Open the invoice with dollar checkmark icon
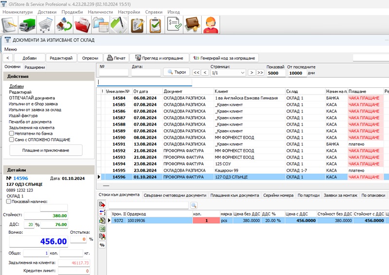Screen dimensions: 389x275 click(x=174, y=25)
